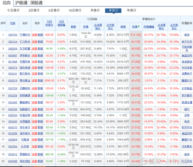The height and width of the screenshot is (167, 193).
Task: Select the 月排行 ranking tab
Action: point(95,10)
